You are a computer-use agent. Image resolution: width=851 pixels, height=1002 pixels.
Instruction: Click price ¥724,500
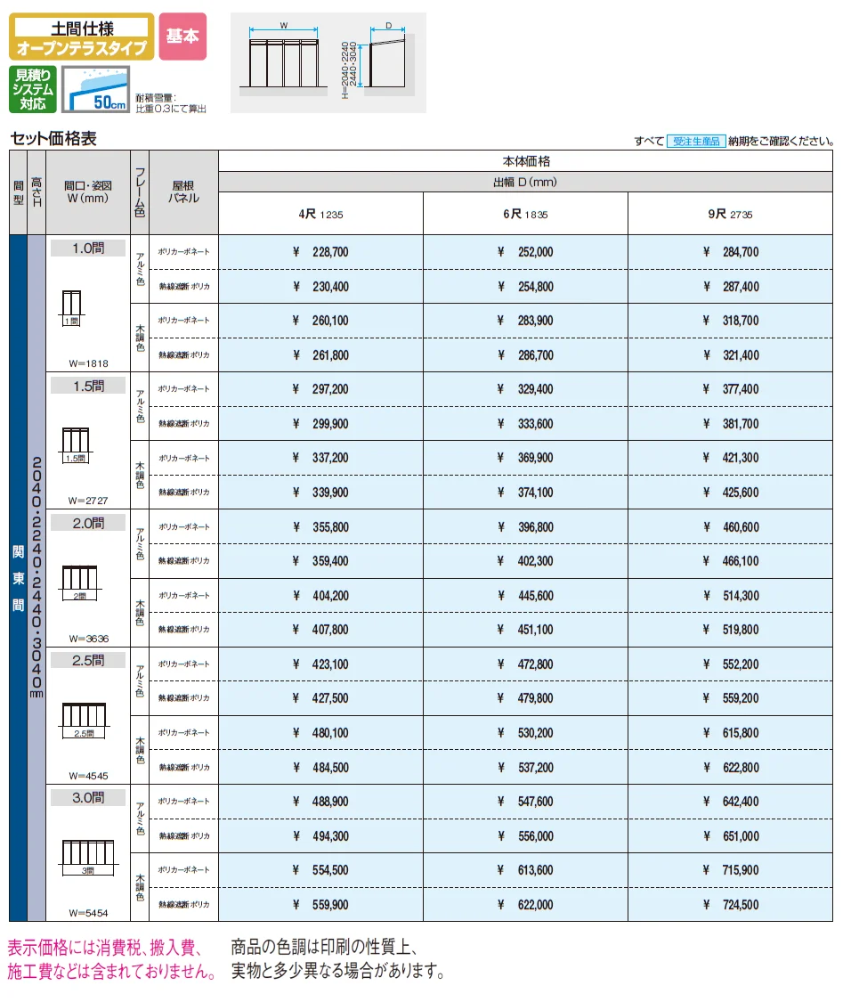click(x=731, y=905)
